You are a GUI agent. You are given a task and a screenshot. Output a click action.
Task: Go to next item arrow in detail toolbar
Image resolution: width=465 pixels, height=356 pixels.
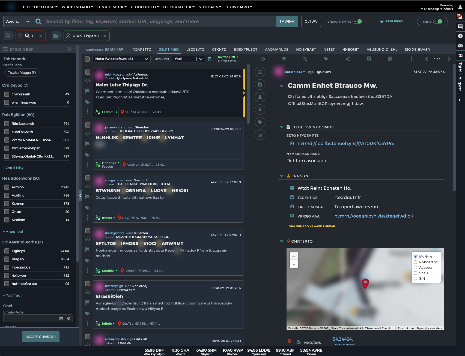tap(449, 59)
